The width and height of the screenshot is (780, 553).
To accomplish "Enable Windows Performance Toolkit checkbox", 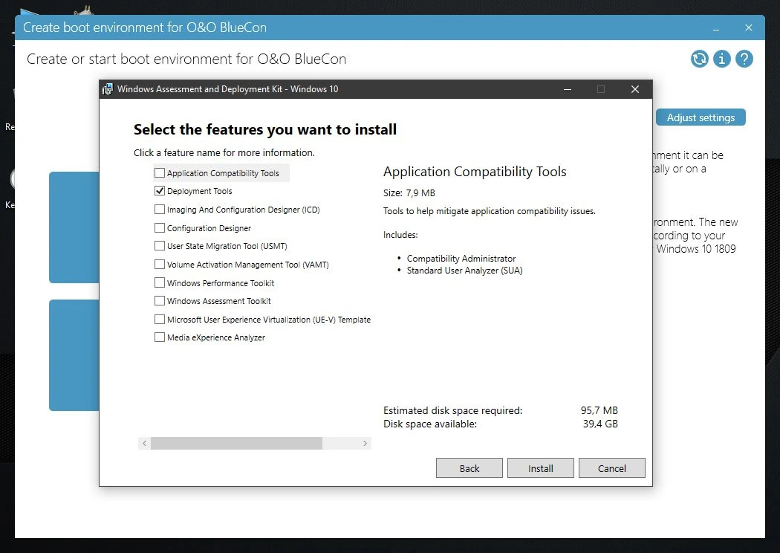I will click(160, 282).
